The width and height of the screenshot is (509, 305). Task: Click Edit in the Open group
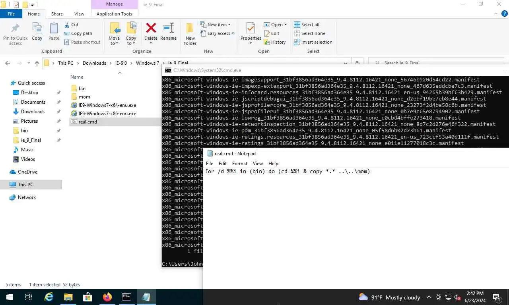click(x=272, y=33)
